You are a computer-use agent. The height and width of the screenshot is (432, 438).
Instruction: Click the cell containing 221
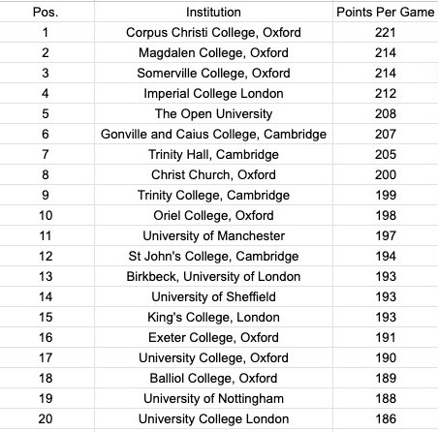click(386, 32)
